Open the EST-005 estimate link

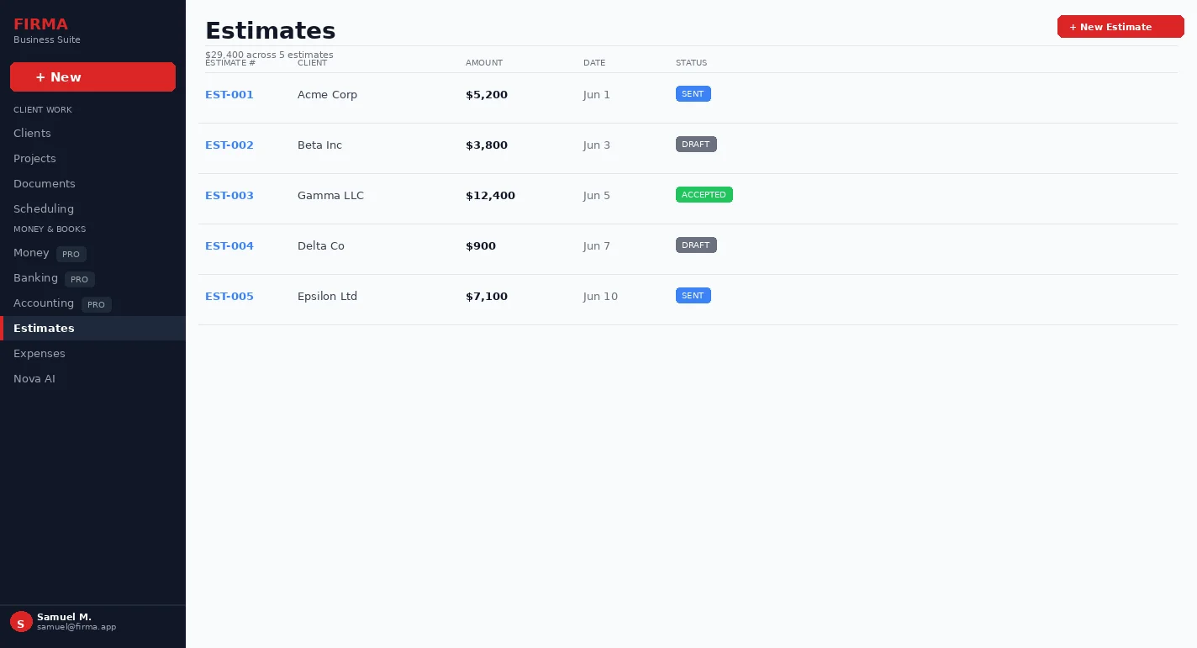click(229, 297)
